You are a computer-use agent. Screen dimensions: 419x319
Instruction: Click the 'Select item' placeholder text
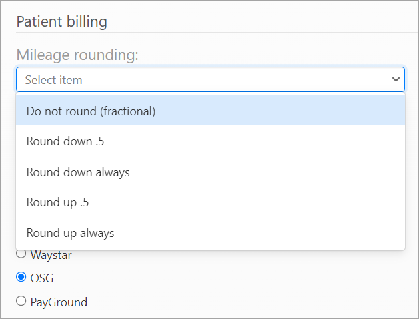pyautogui.click(x=54, y=79)
